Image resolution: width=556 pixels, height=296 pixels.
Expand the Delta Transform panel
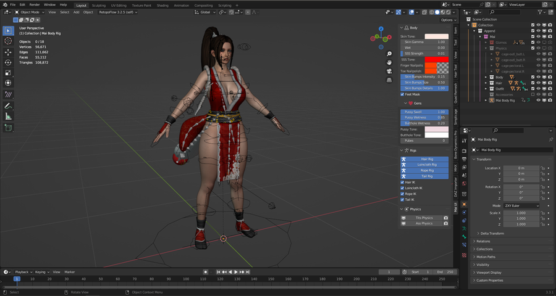point(492,234)
